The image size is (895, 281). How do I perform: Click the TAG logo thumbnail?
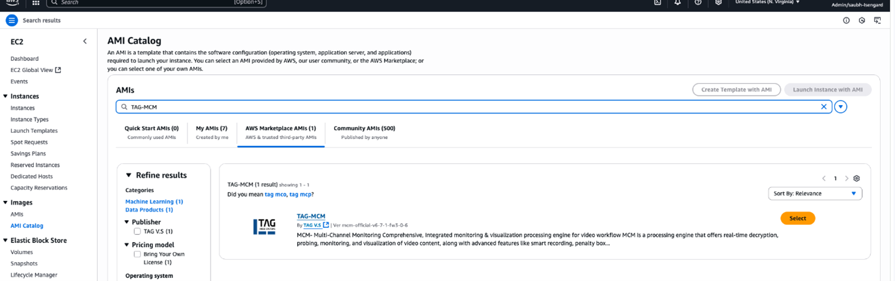pyautogui.click(x=264, y=227)
